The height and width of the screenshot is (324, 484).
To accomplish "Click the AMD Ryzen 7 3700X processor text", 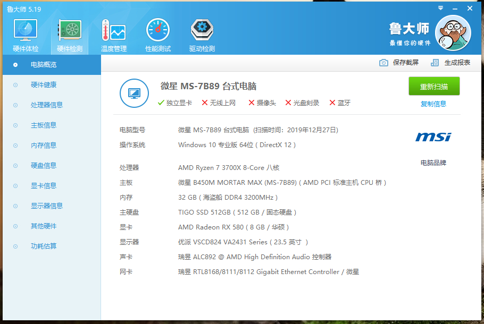I will [x=229, y=168].
